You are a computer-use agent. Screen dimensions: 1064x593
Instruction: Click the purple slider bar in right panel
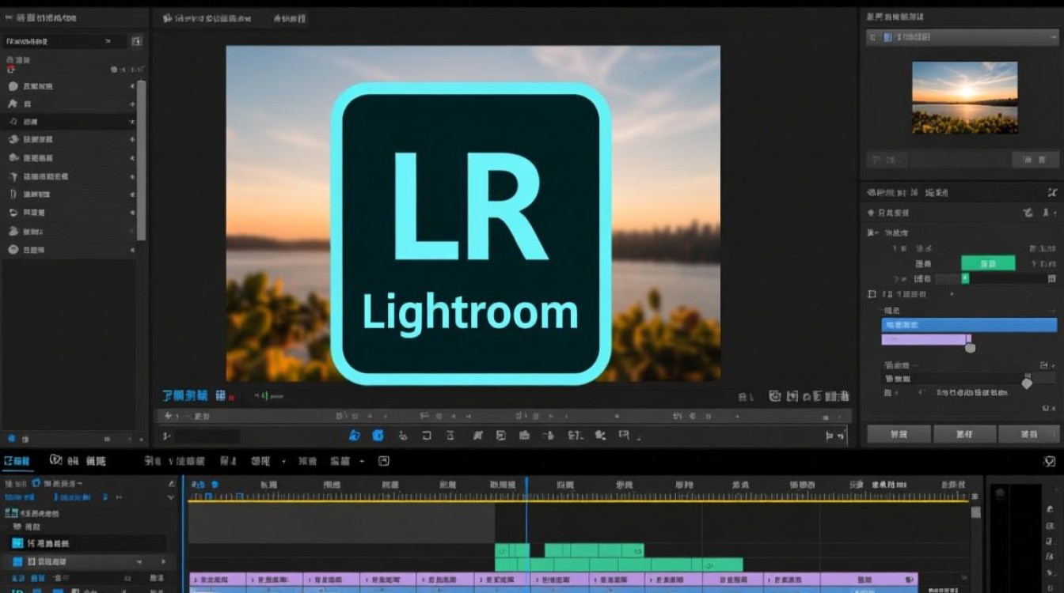pos(925,339)
